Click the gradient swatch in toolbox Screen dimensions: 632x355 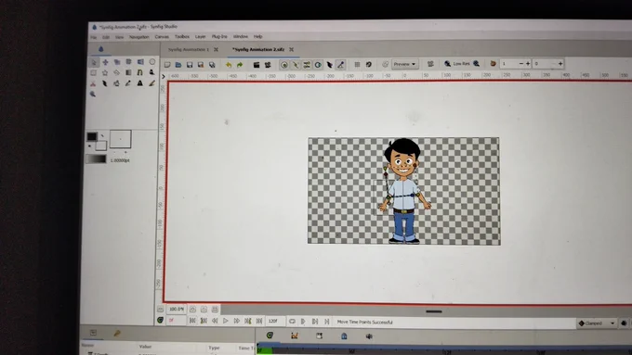click(x=97, y=159)
